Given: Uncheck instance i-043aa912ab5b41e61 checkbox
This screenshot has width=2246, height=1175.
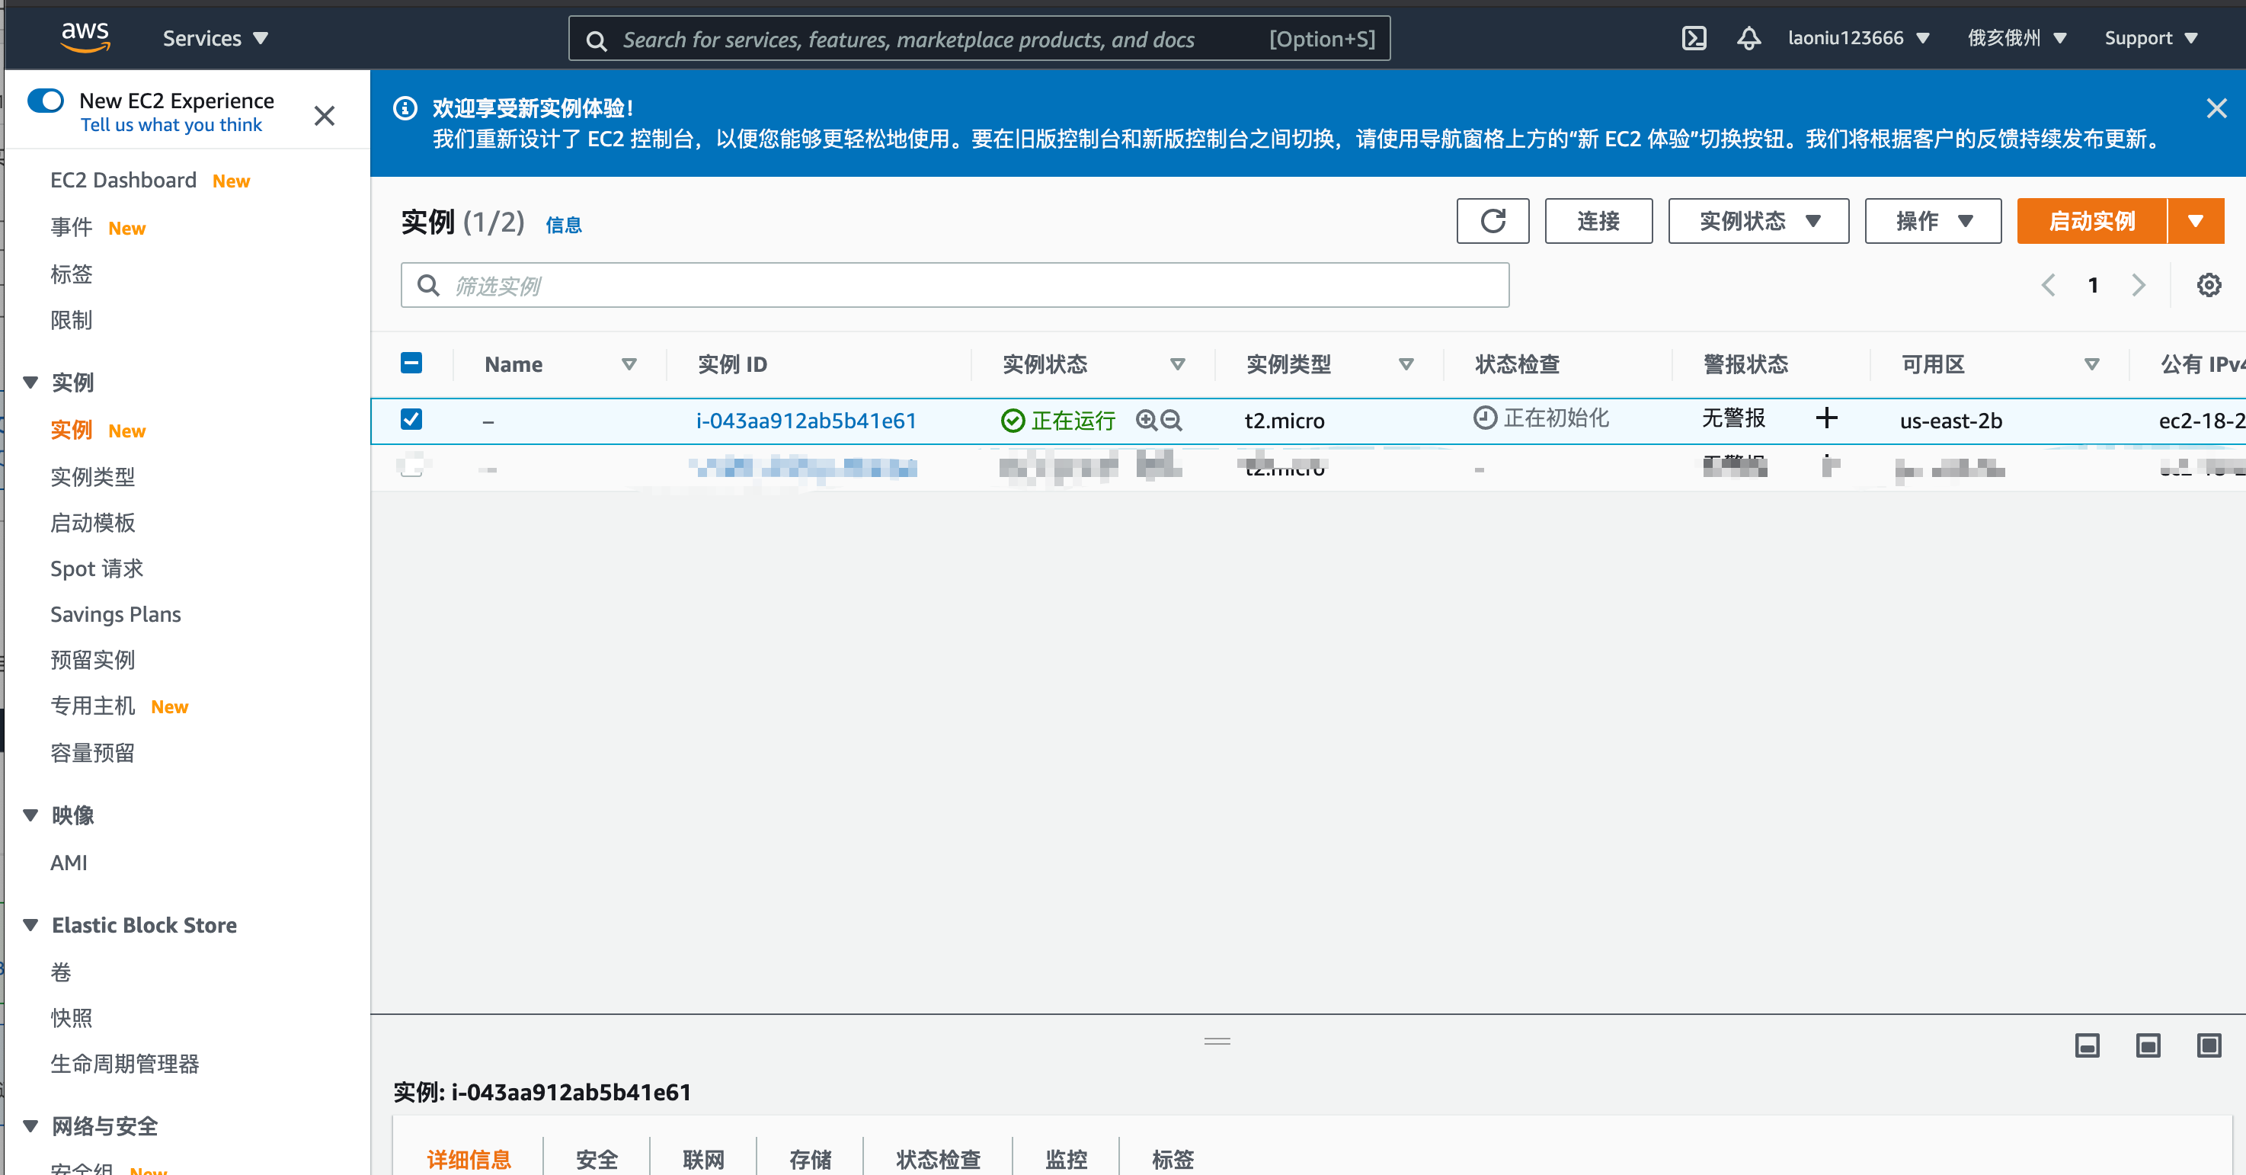Looking at the screenshot, I should click(x=411, y=420).
